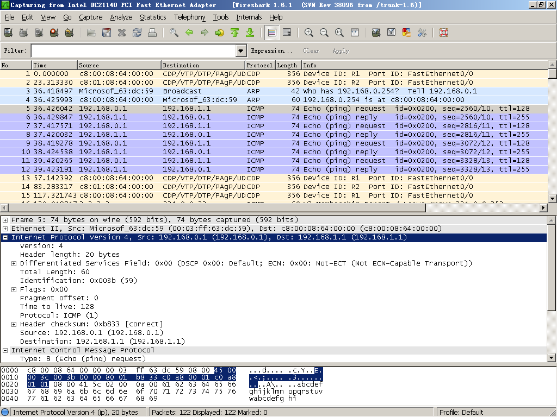The width and height of the screenshot is (557, 417).
Task: Restart the running capture icon
Action: pos(70,33)
